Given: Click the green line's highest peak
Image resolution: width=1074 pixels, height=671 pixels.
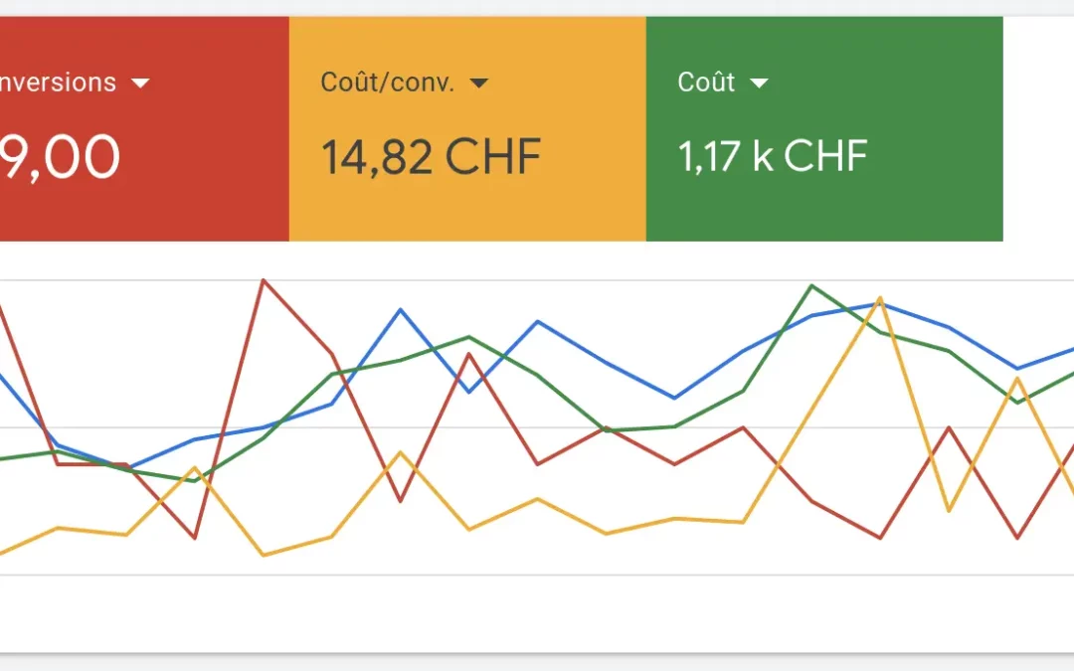Looking at the screenshot, I should tap(811, 285).
